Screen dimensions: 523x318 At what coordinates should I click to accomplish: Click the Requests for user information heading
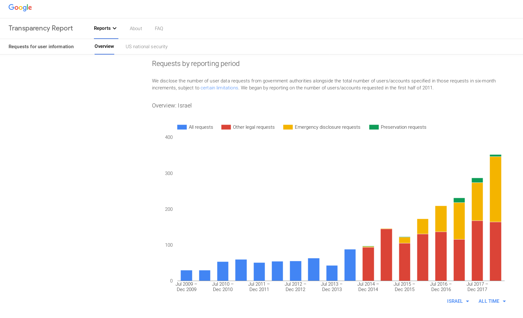41,47
